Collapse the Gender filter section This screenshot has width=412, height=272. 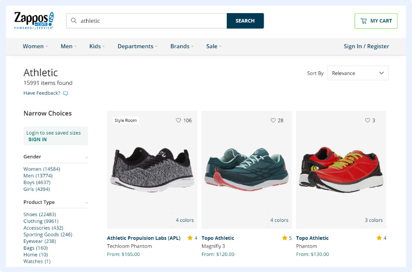(x=86, y=157)
